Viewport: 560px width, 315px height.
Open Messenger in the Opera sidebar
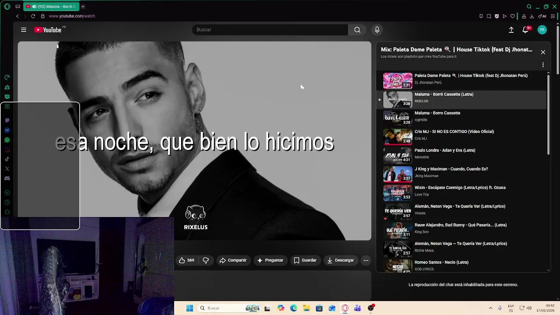coord(7,130)
